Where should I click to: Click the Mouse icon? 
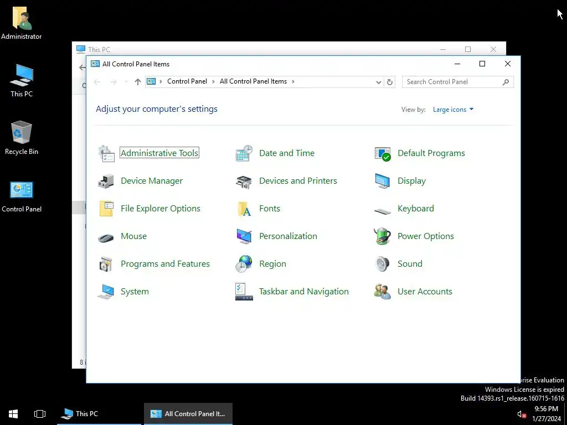106,237
